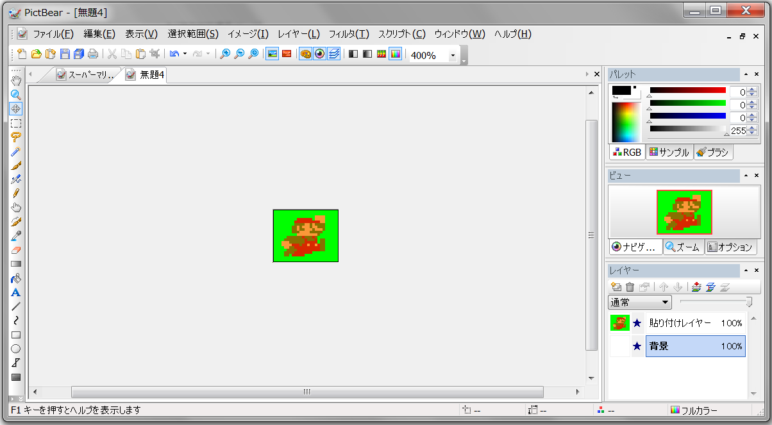
Task: Select the Curve drawing tool
Action: click(16, 321)
